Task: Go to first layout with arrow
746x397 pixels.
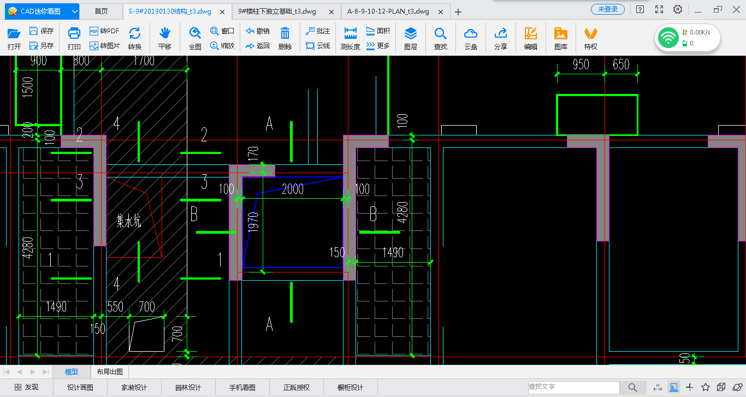Action: pos(7,372)
